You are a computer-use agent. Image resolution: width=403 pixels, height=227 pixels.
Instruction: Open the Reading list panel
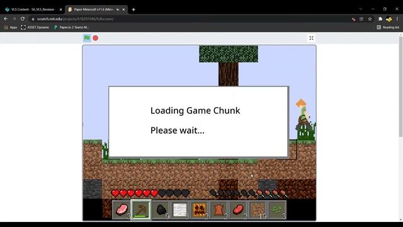coord(388,27)
